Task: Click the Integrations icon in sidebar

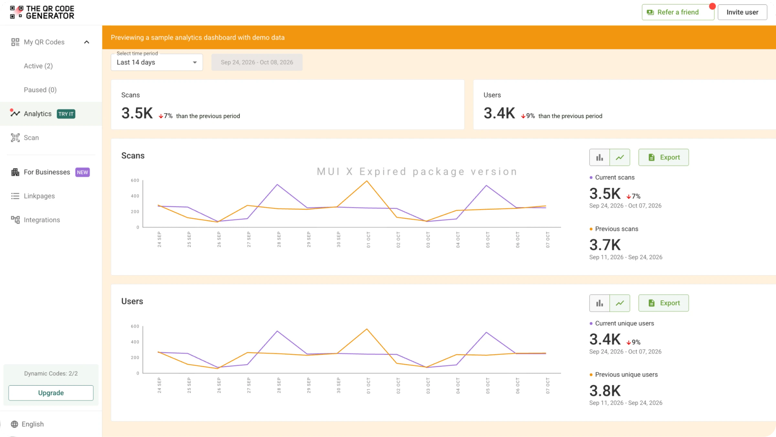Action: pyautogui.click(x=15, y=220)
